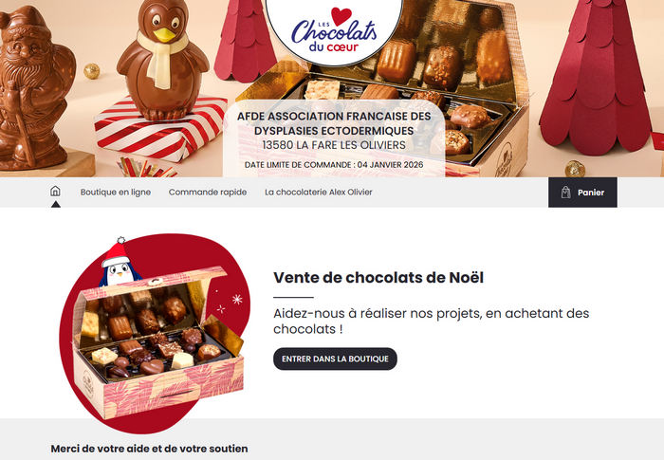
Task: Click the red heart above the logo
Action: click(341, 16)
